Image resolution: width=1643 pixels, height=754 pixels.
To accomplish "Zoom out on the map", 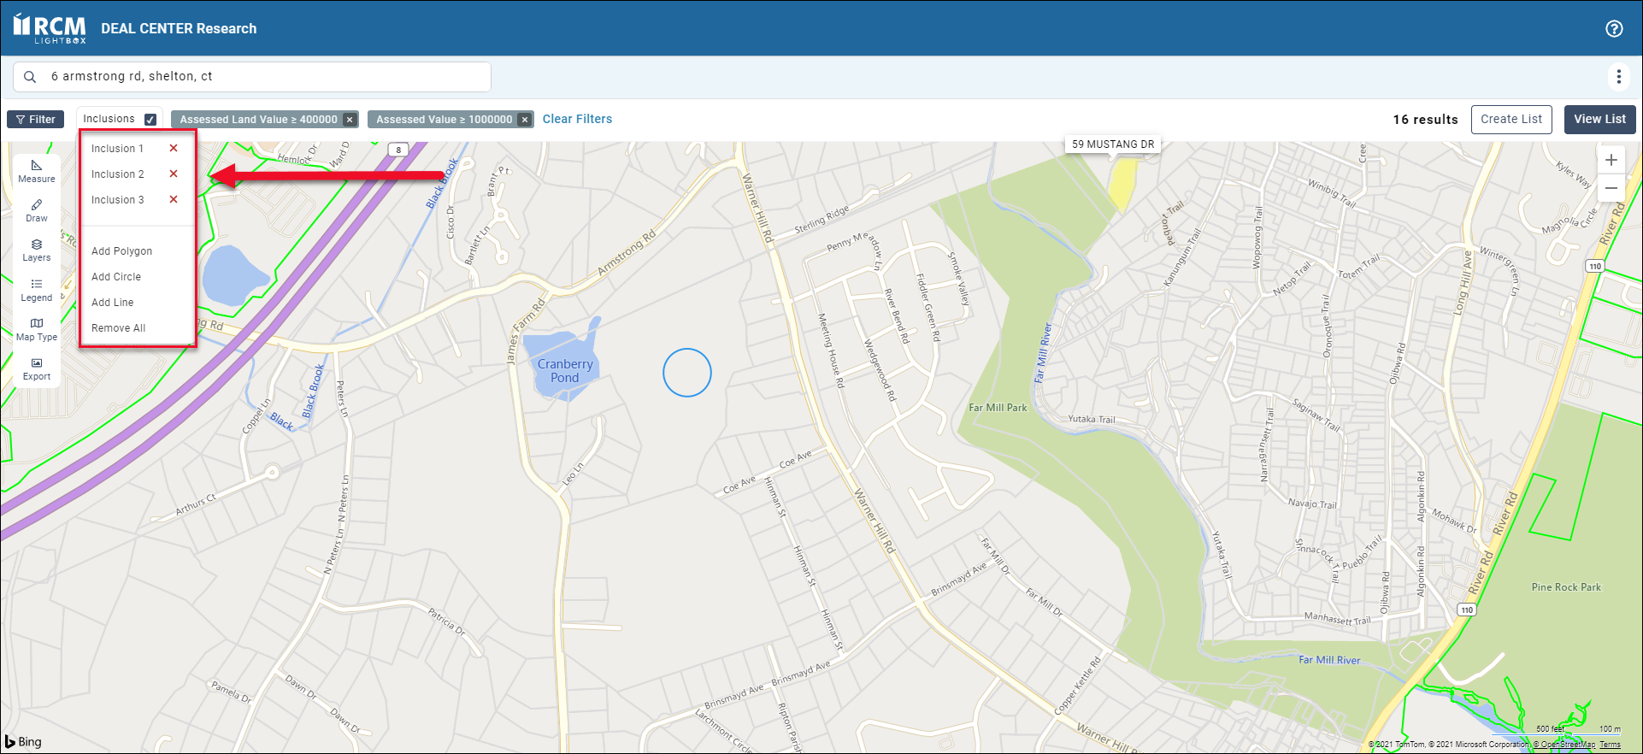I will coord(1611,188).
